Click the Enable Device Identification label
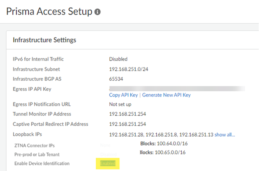Viewport: 259px width, 171px height. [42, 164]
